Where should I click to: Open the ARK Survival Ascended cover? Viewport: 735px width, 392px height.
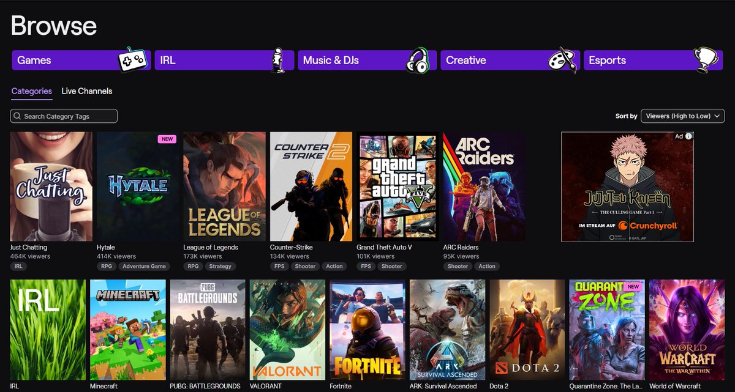click(x=448, y=330)
